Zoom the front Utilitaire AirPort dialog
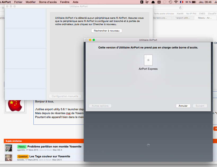 coord(94,40)
